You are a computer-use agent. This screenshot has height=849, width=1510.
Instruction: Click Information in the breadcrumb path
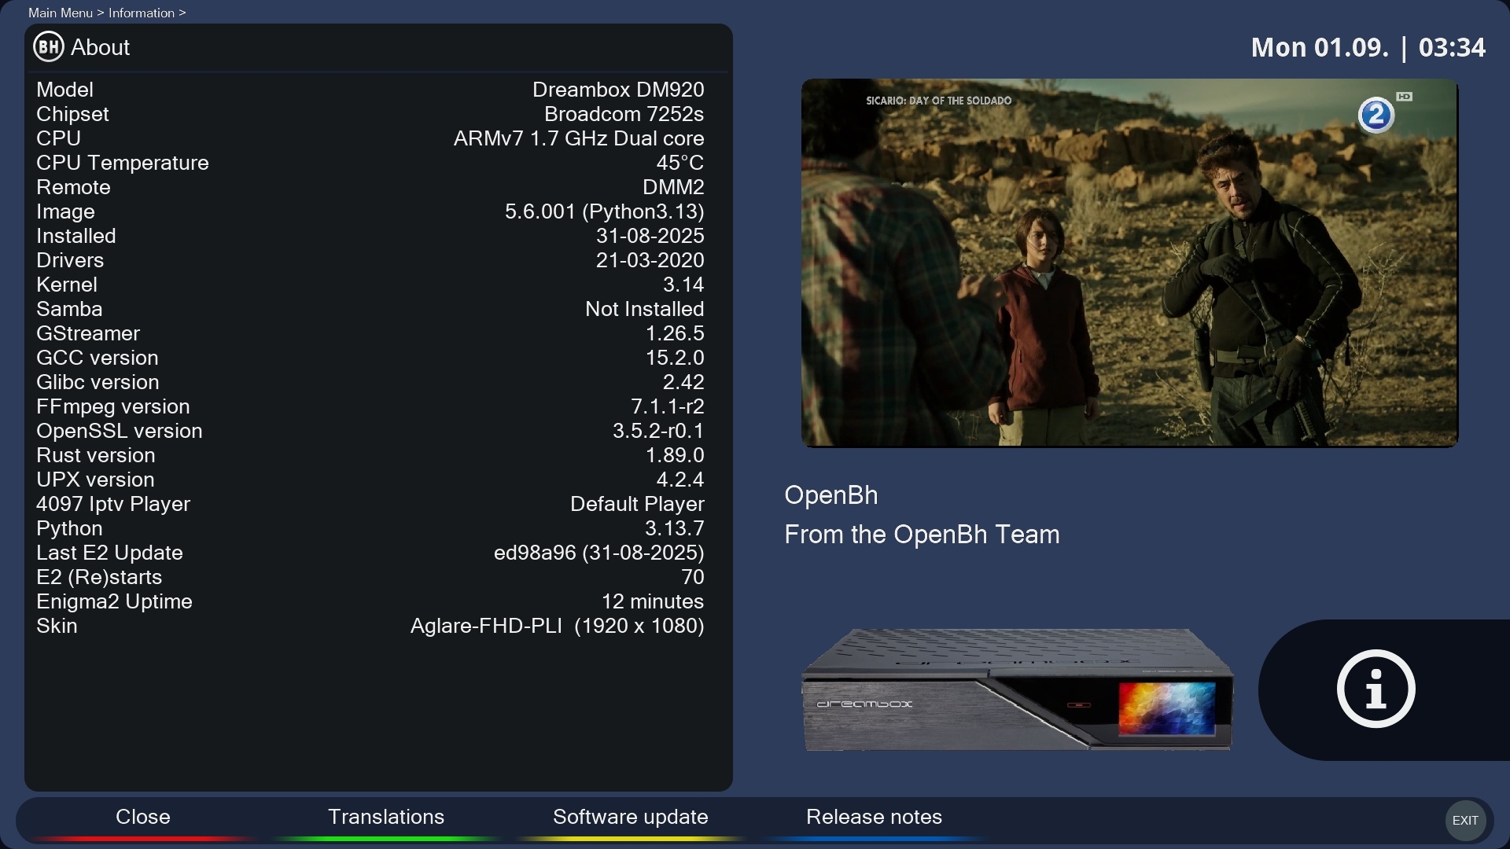142,13
